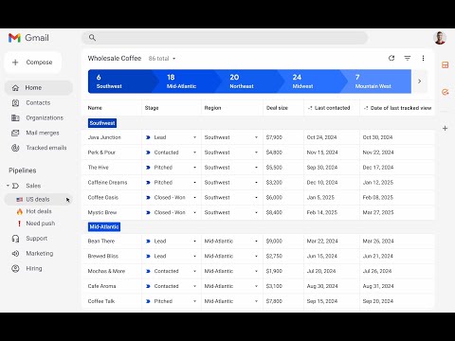This screenshot has height=341, width=455.
Task: Open the orange tasks check side panel icon
Action: point(445,92)
